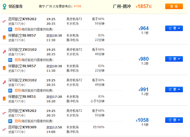Click flight 祥鹏航空8L9857 in the ¥964 itinerary

[22, 35]
